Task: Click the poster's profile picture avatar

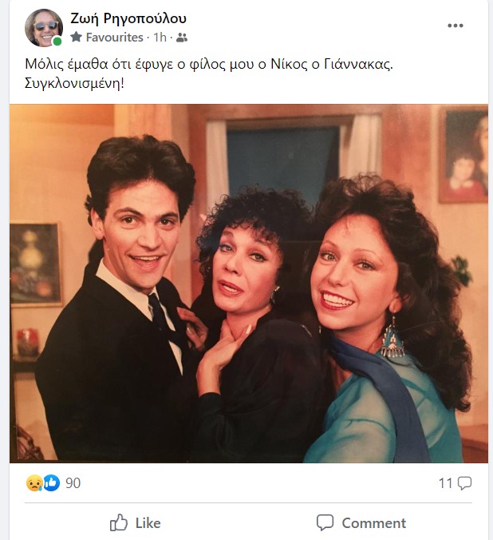Action: pos(43,27)
